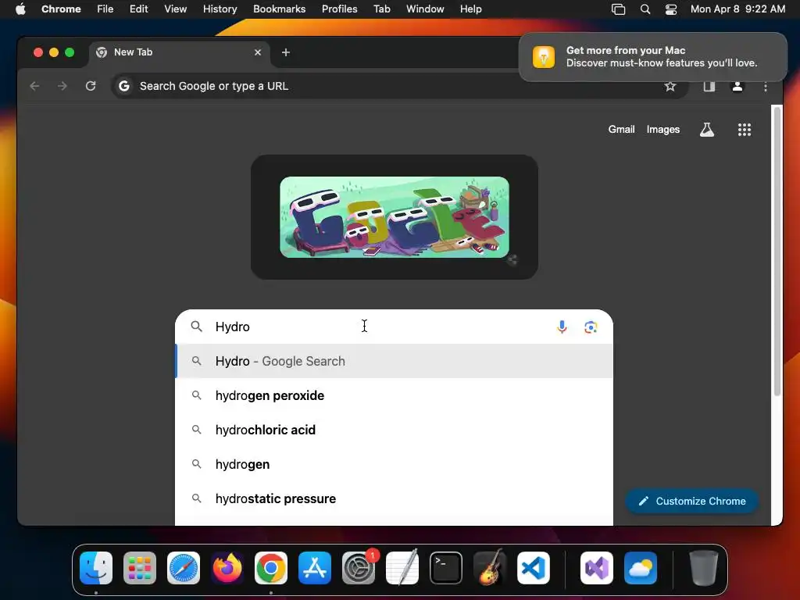Open the Tab menu
The image size is (800, 600).
pyautogui.click(x=381, y=9)
